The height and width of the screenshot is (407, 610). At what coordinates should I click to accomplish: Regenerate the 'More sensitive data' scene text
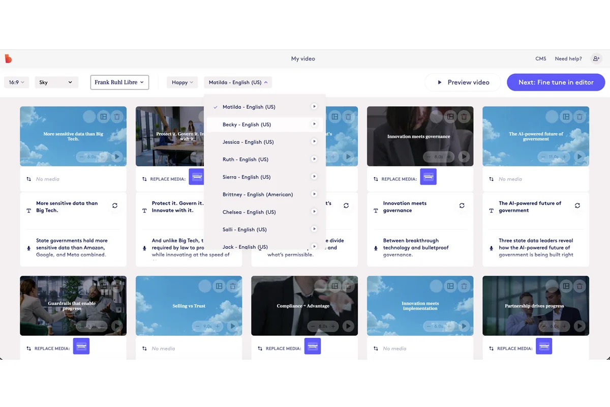[114, 206]
